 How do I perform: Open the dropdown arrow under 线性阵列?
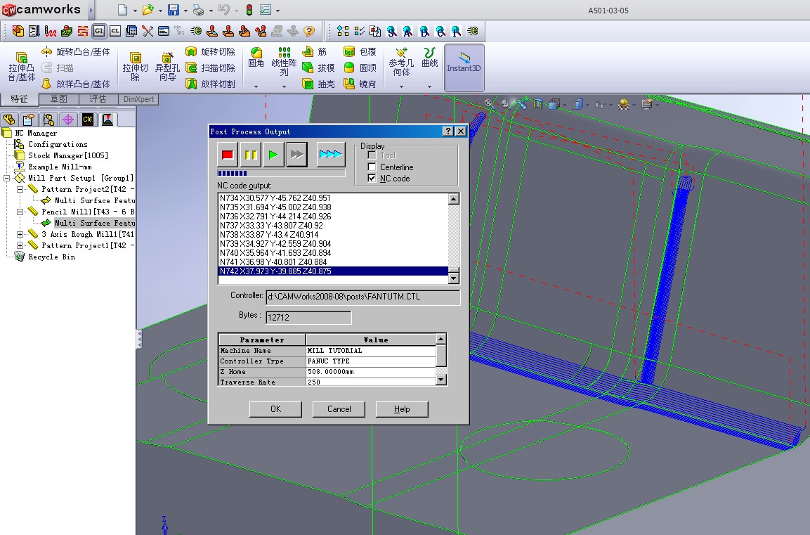[x=284, y=87]
